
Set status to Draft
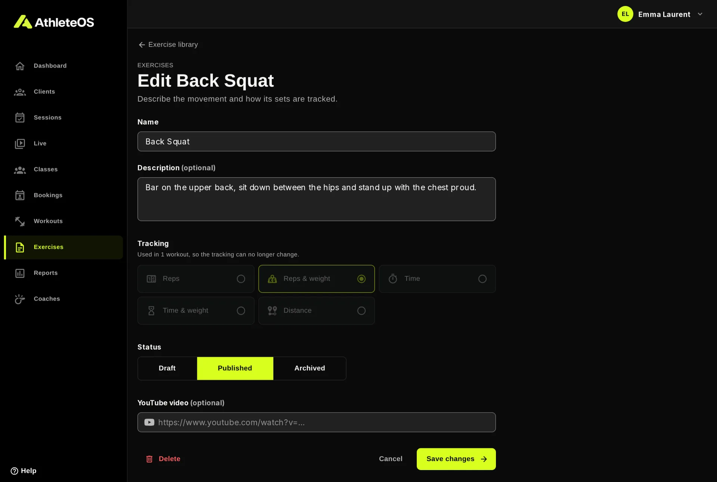167,369
